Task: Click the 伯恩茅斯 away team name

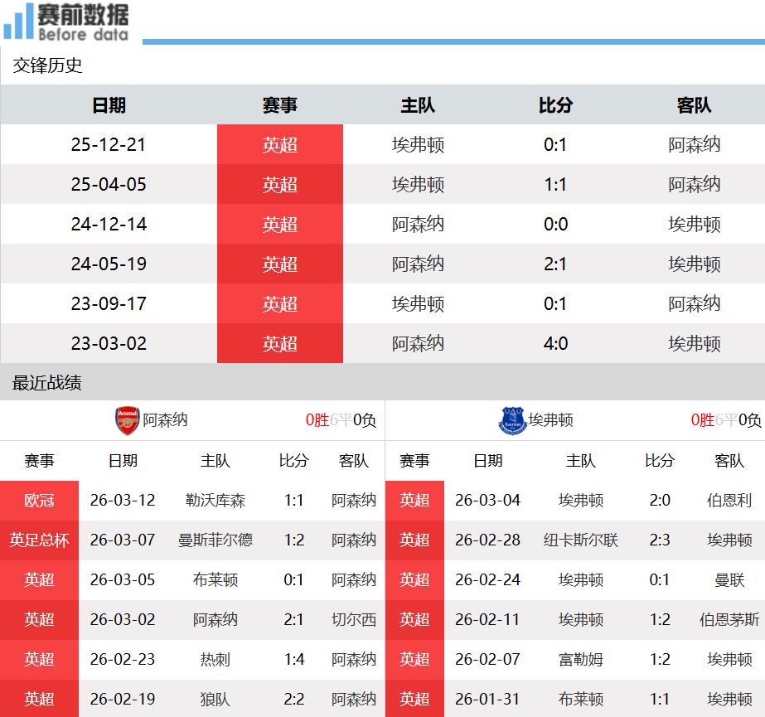Action: click(729, 620)
